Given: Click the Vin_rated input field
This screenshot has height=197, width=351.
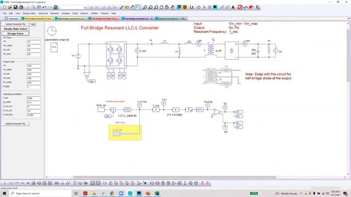Looking at the screenshot, I should click(x=33, y=46).
